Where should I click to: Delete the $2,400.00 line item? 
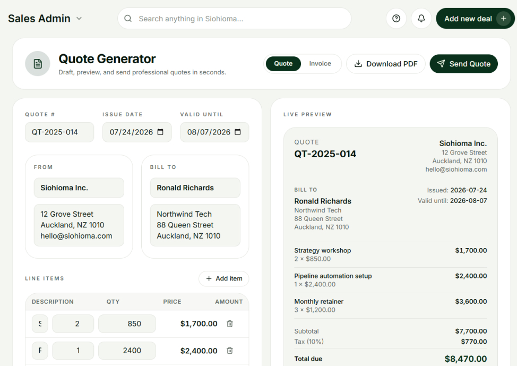pyautogui.click(x=230, y=351)
